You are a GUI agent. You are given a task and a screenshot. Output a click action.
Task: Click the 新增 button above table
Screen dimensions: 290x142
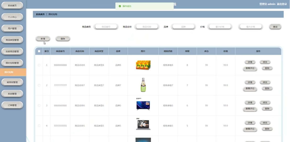coord(43,39)
